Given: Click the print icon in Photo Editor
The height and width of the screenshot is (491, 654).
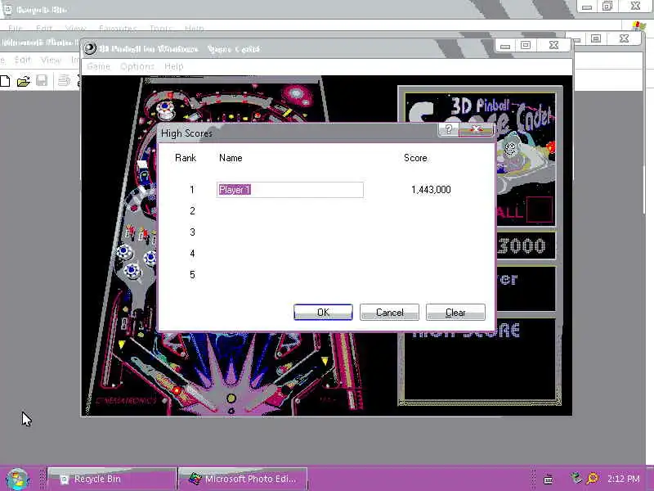Looking at the screenshot, I should pyautogui.click(x=64, y=80).
